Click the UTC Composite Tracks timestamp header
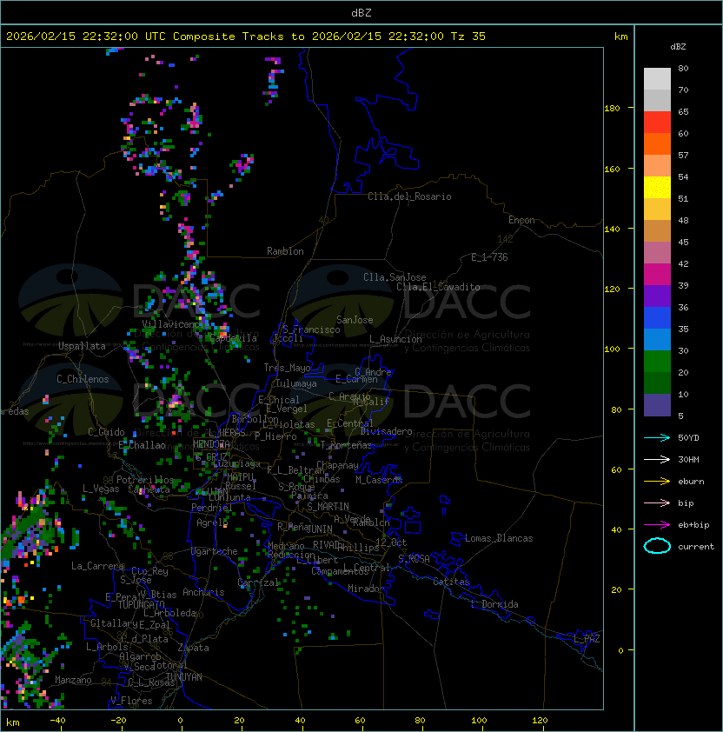Viewport: 723px width, 732px height. [x=246, y=37]
